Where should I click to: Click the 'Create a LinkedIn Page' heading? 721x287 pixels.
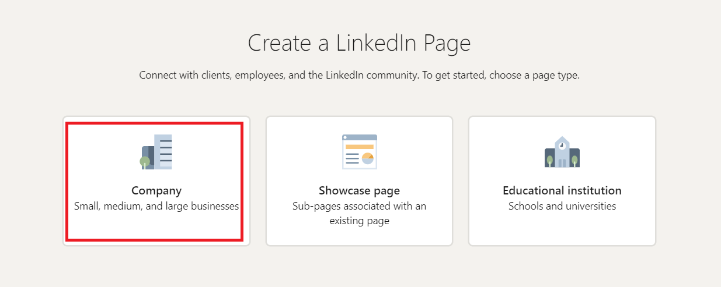(x=359, y=44)
